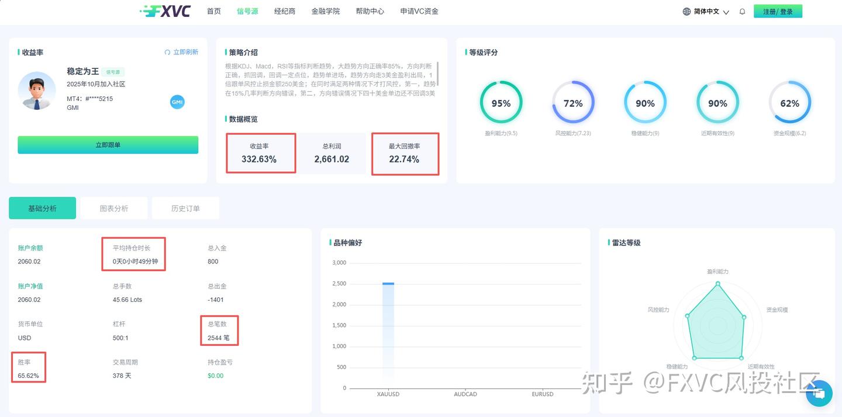Image resolution: width=842 pixels, height=417 pixels.
Task: Open the notification bell icon
Action: coord(742,11)
